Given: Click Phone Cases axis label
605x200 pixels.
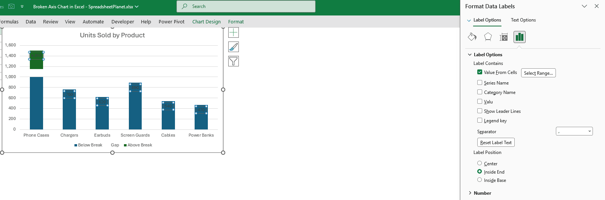Looking at the screenshot, I should (x=36, y=135).
